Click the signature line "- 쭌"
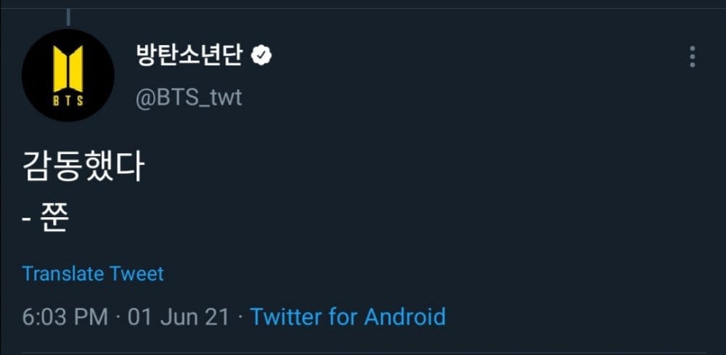The width and height of the screenshot is (726, 355). click(x=45, y=219)
